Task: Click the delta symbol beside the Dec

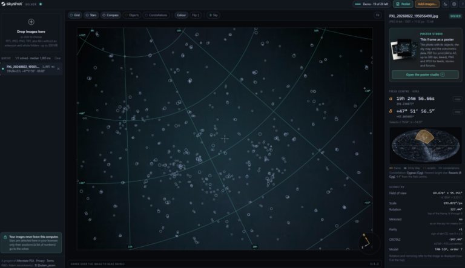Action: pos(391,111)
